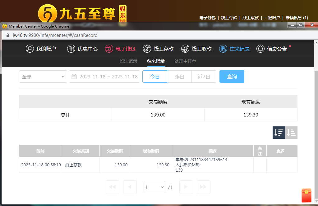Click the 139.30 value in record row
The height and width of the screenshot is (206, 318).
(x=163, y=165)
